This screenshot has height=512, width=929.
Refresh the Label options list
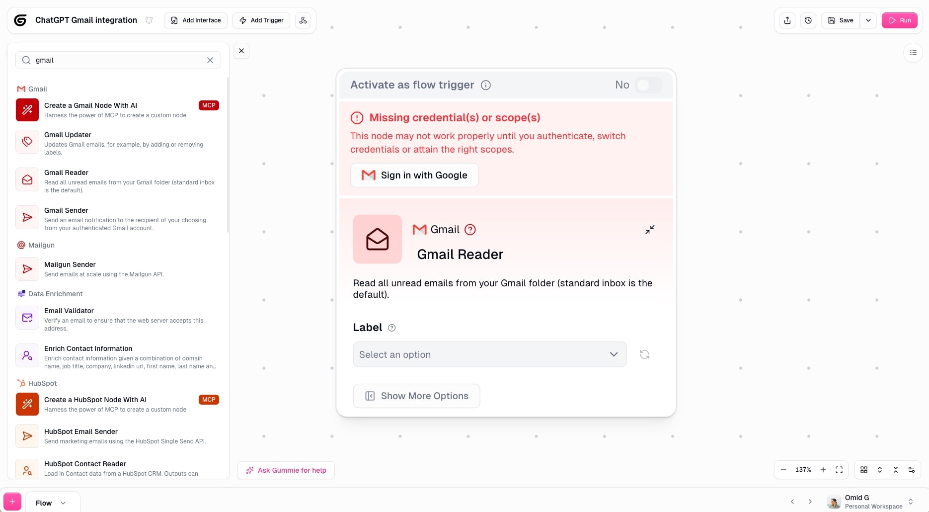[644, 354]
